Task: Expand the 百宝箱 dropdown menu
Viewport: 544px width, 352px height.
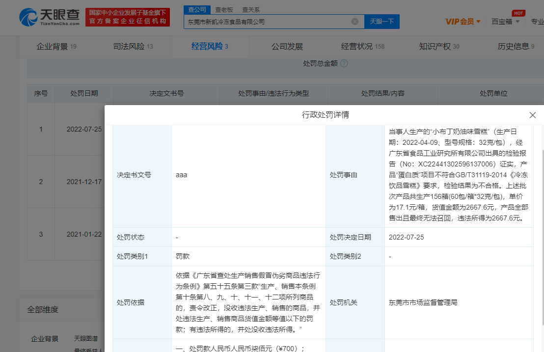Action: pos(506,22)
